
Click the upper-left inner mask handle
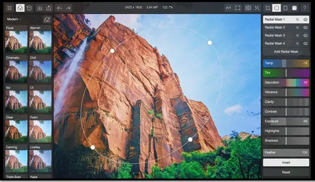(x=112, y=51)
